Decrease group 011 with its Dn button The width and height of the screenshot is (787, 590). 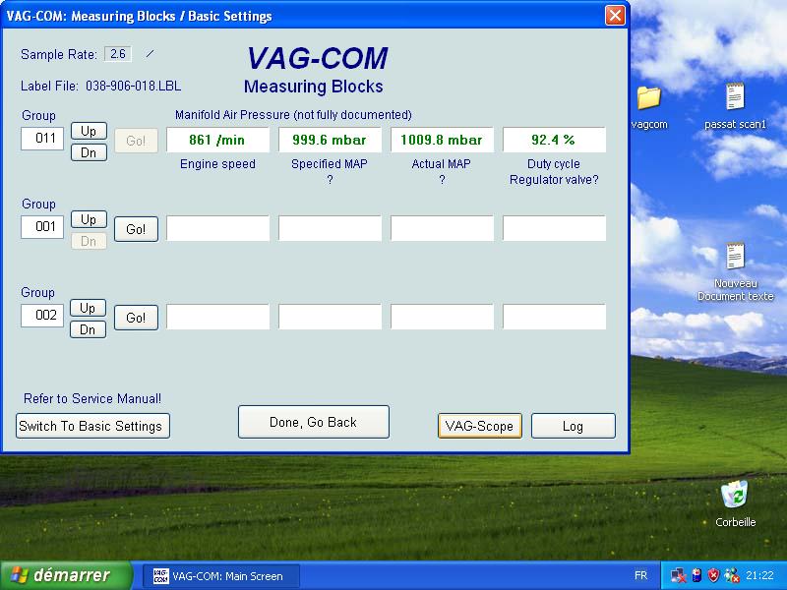pos(89,152)
